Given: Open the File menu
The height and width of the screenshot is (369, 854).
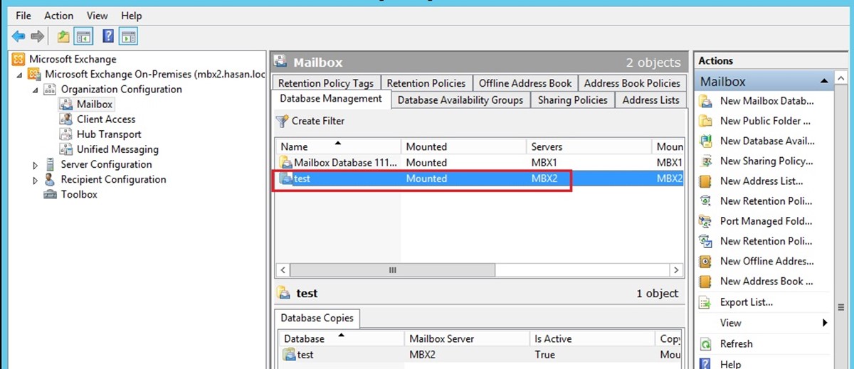Looking at the screenshot, I should 23,15.
